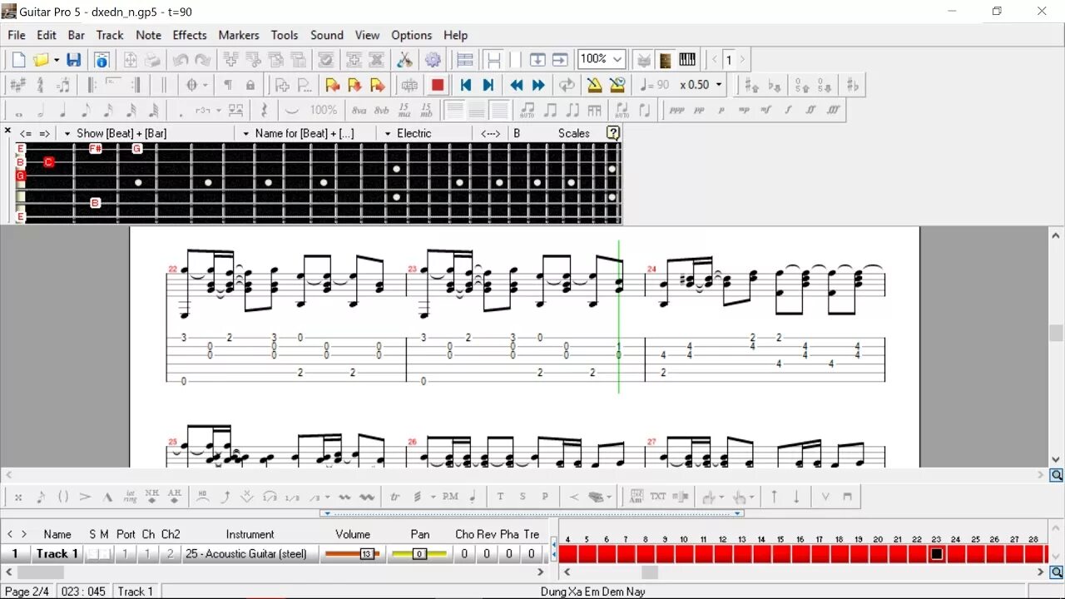Open score information icon
Screen dimensions: 1065x599
click(x=102, y=60)
